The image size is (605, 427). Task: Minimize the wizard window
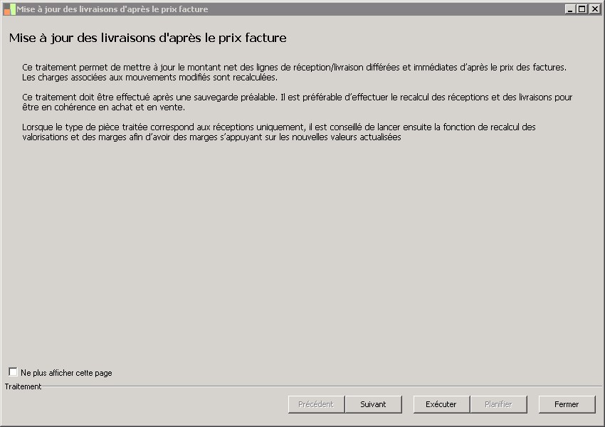pos(570,9)
